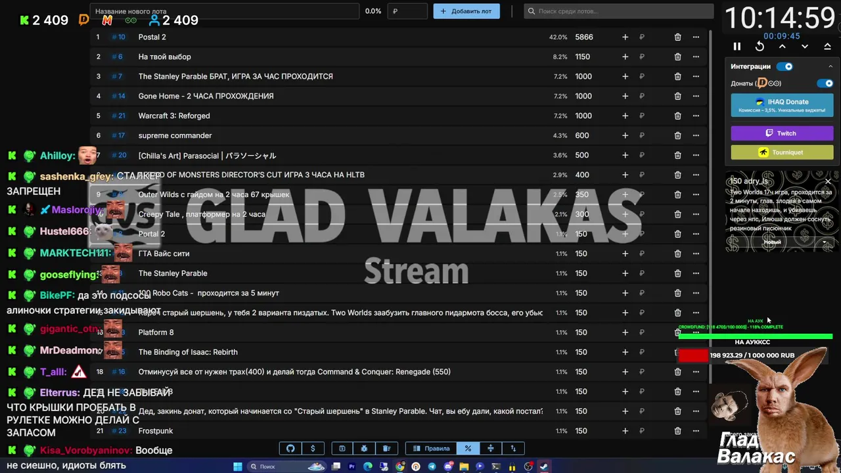841x473 pixels.
Task: Click the underlined up-arrow button beside the timer
Action: click(827, 47)
